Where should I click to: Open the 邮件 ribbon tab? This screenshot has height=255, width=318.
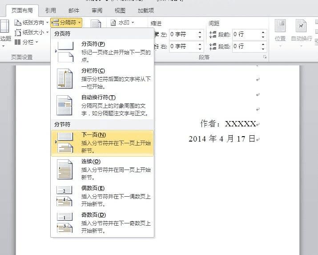coord(74,11)
